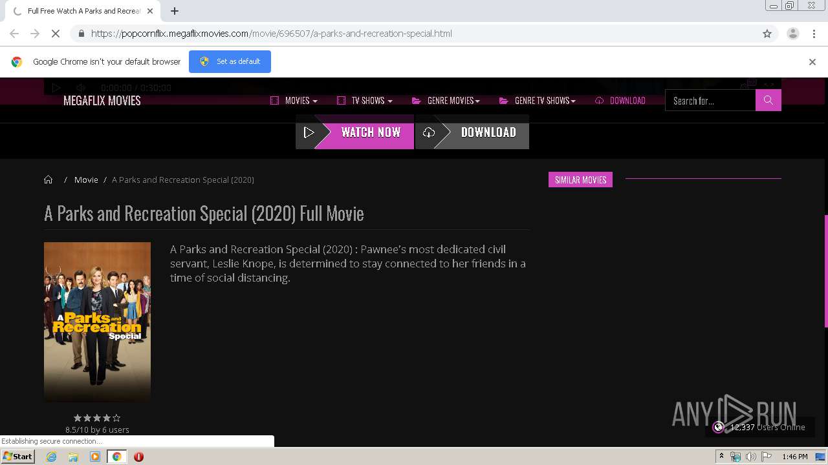
Task: Click the Movie breadcrumb link
Action: pyautogui.click(x=86, y=180)
